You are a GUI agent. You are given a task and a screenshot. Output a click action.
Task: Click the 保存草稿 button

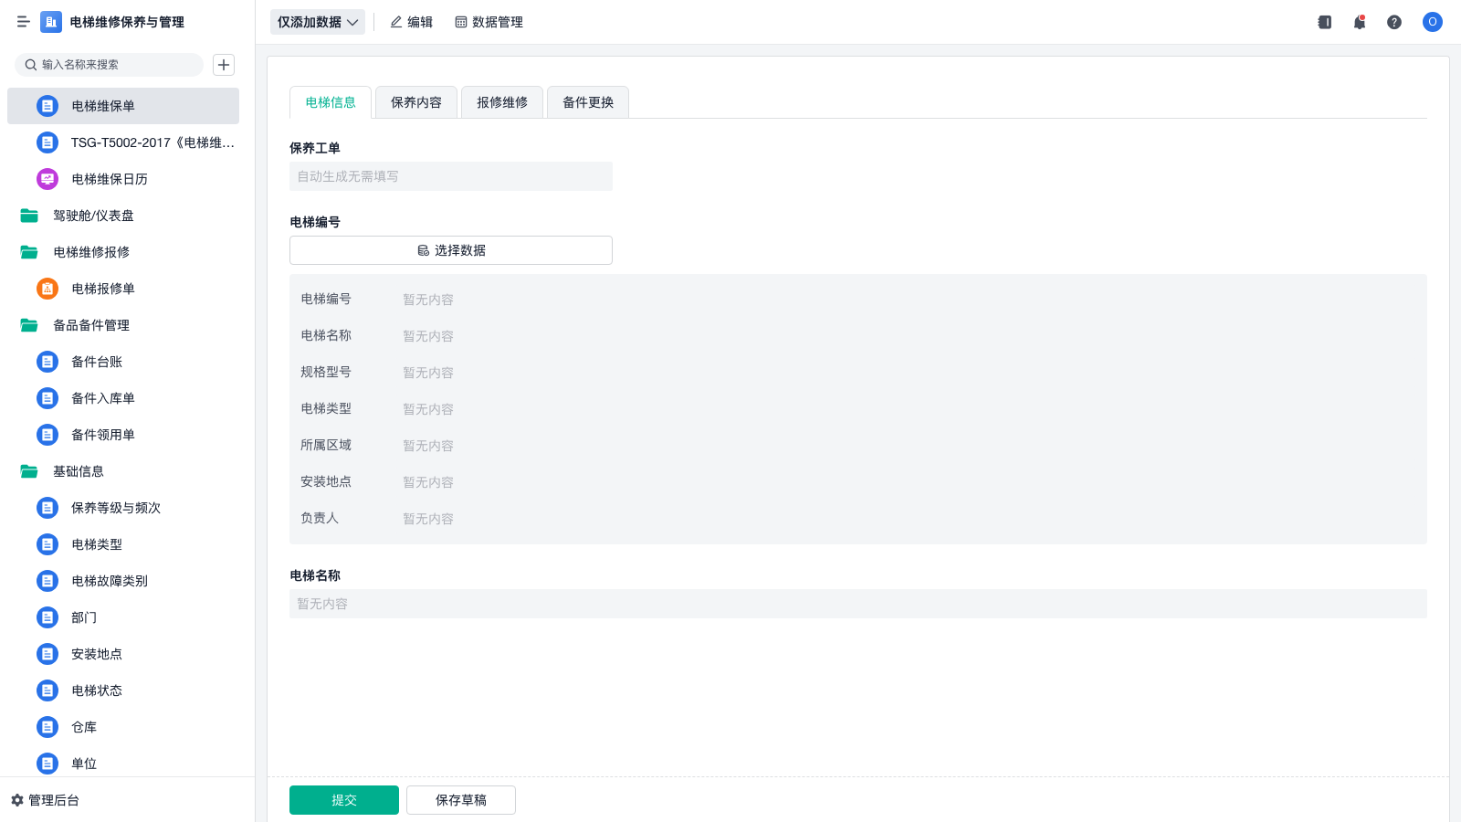tap(461, 800)
